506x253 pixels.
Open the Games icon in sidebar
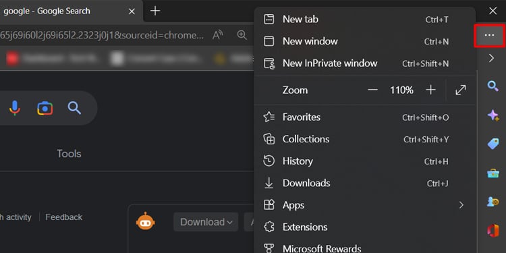(493, 202)
